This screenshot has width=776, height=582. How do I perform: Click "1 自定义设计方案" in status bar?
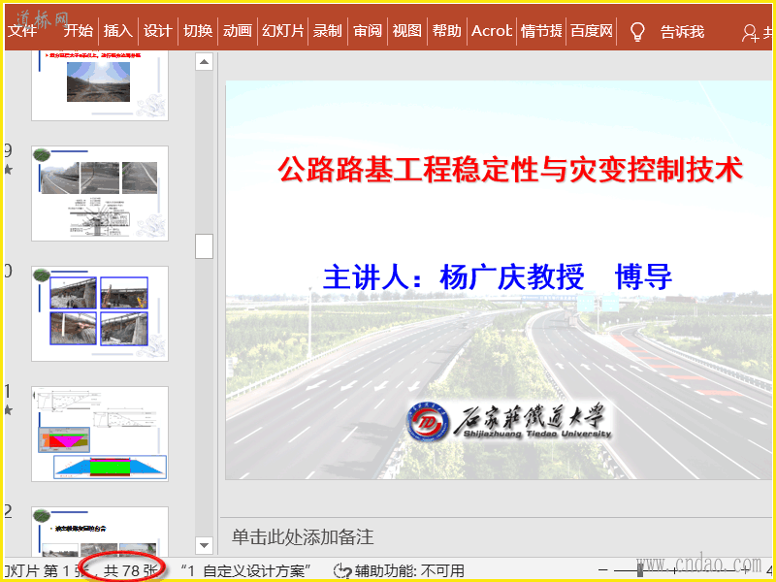pyautogui.click(x=245, y=570)
